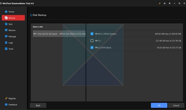Click '269.92 MB free of 300.00 MB' text
The height and width of the screenshot is (110, 186).
pyautogui.click(x=168, y=34)
